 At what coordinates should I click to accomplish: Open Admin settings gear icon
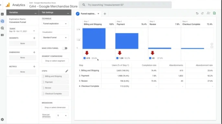[2, 119]
